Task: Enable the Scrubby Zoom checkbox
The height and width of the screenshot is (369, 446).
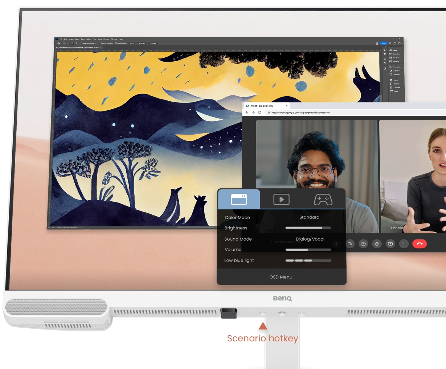Action: (x=116, y=43)
